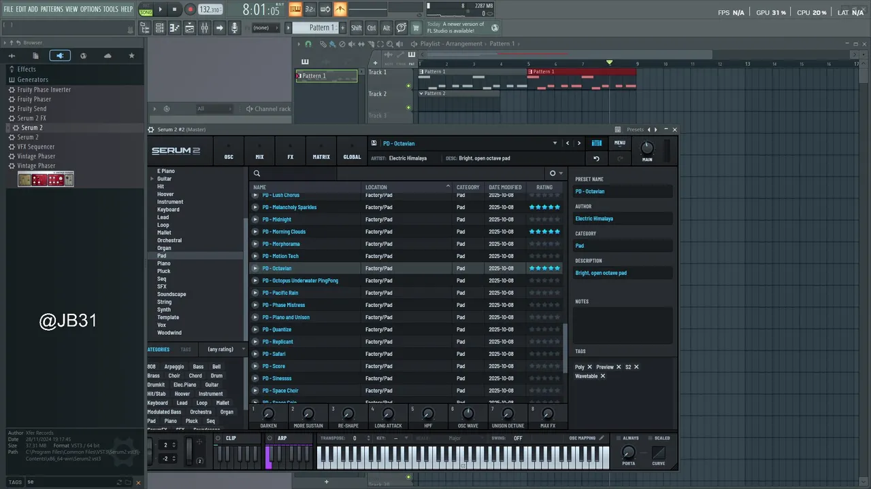871x489 pixels.
Task: Click the microphone recording icon
Action: (234, 28)
